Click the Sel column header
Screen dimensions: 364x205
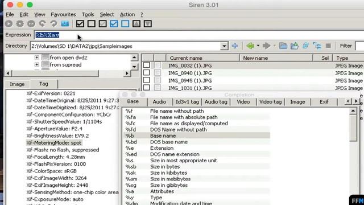(323, 58)
